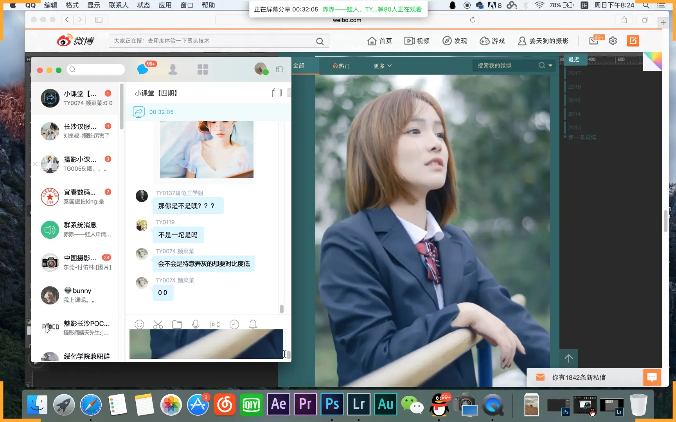
Task: Open Lightroom from the dock
Action: pyautogui.click(x=359, y=404)
